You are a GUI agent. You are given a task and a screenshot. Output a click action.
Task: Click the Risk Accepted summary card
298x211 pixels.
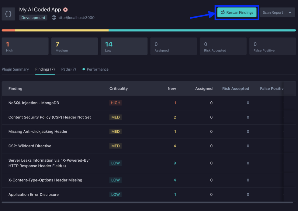click(x=223, y=46)
